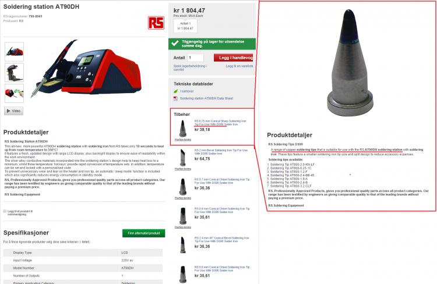Click the conical sharp tip accessory image
The height and width of the screenshot is (284, 437).
click(183, 129)
